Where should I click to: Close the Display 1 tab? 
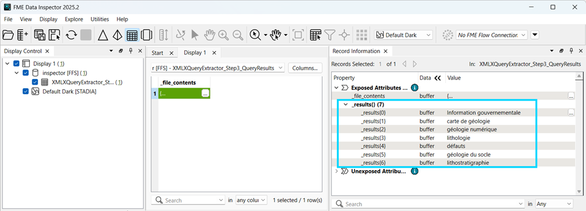click(x=214, y=53)
